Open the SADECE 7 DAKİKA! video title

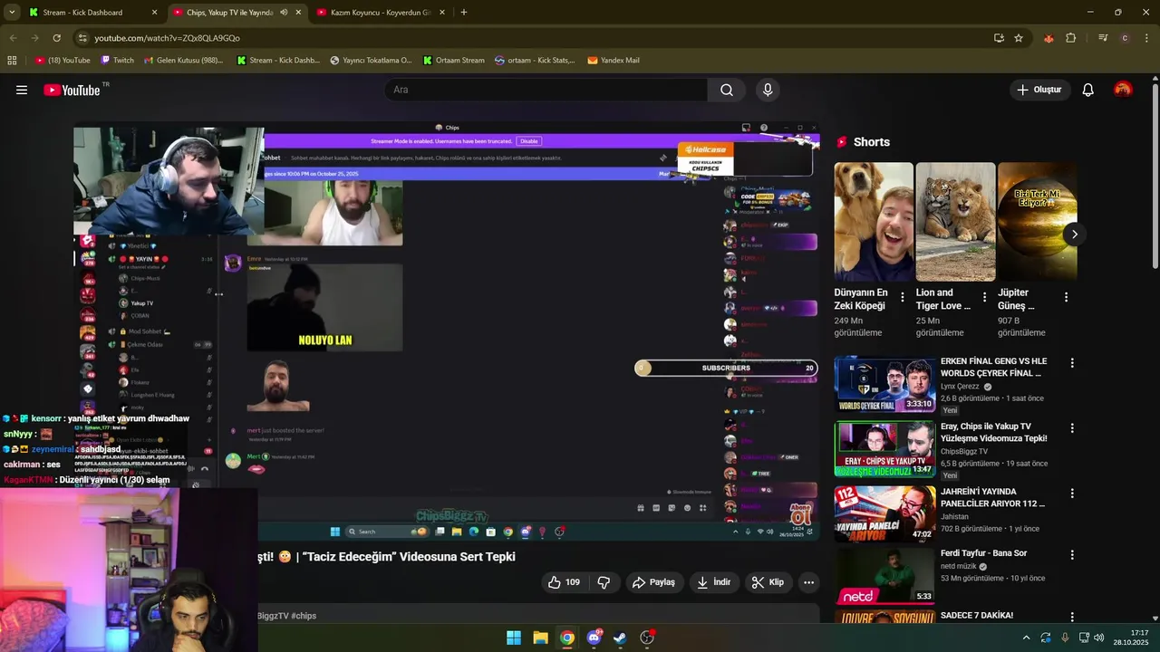click(x=977, y=615)
